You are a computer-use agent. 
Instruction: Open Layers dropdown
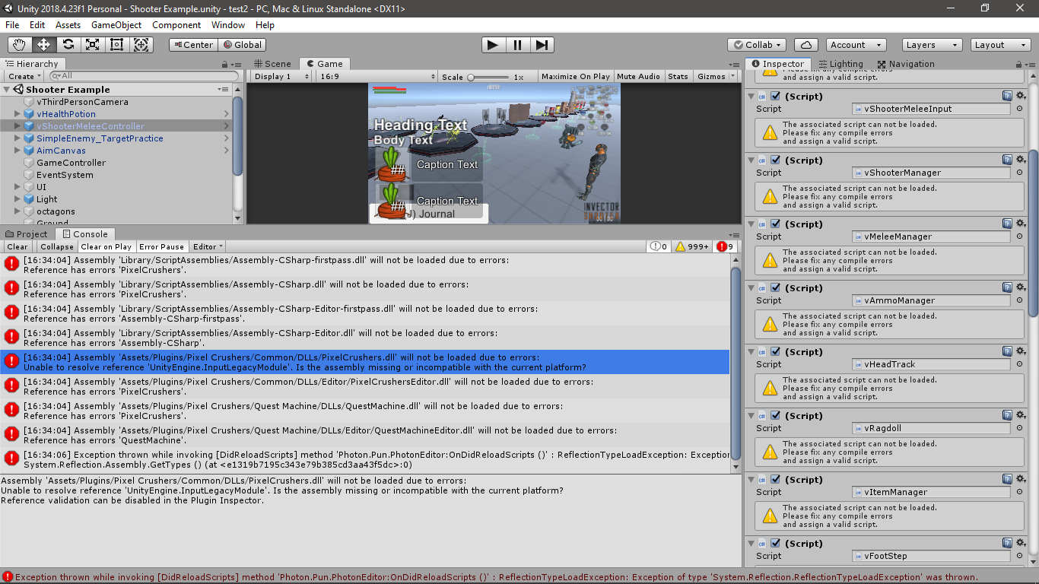[931, 45]
